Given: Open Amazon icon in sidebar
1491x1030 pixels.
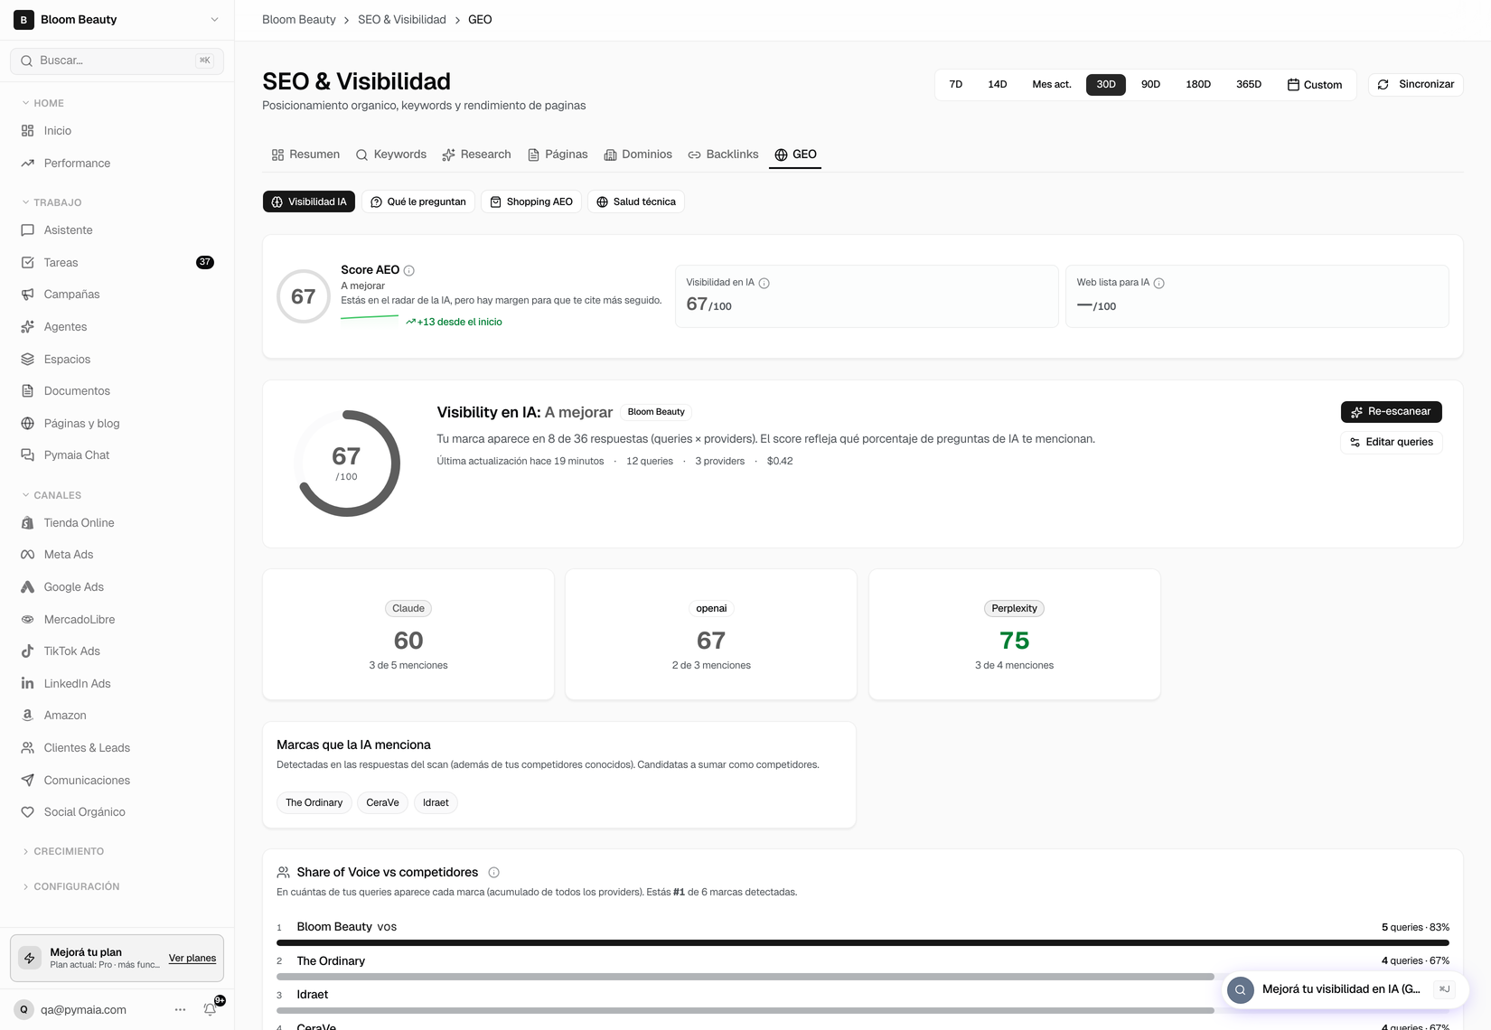Looking at the screenshot, I should tap(27, 716).
